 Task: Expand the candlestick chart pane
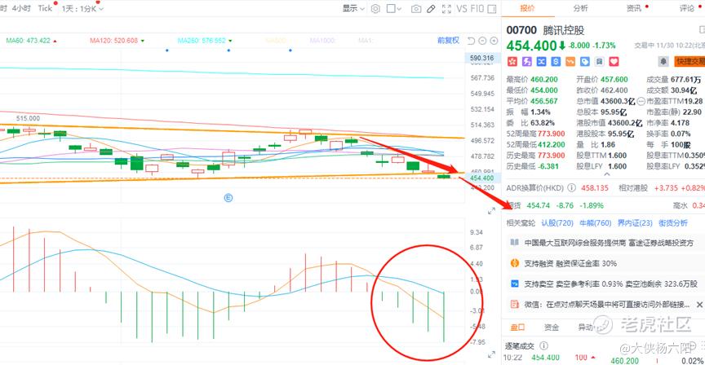click(x=491, y=210)
